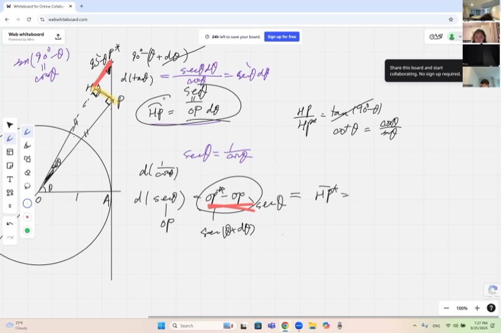
Task: Open a new browser tab
Action: (81, 6)
